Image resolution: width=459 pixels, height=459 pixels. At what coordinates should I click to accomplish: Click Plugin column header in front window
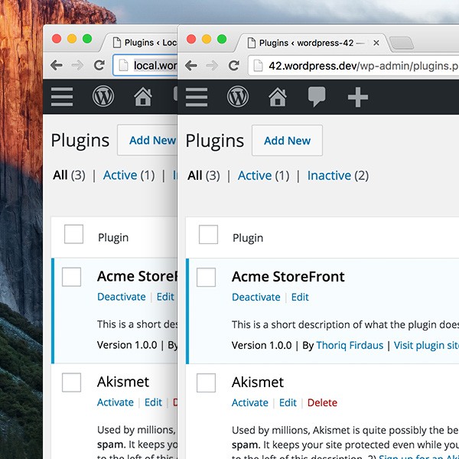[248, 238]
